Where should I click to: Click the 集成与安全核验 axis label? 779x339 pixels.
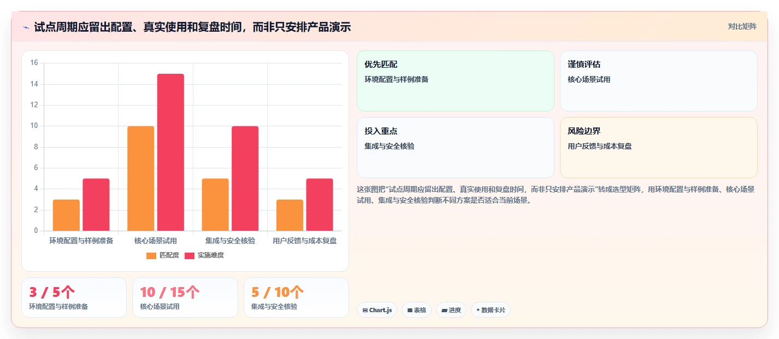coord(230,241)
